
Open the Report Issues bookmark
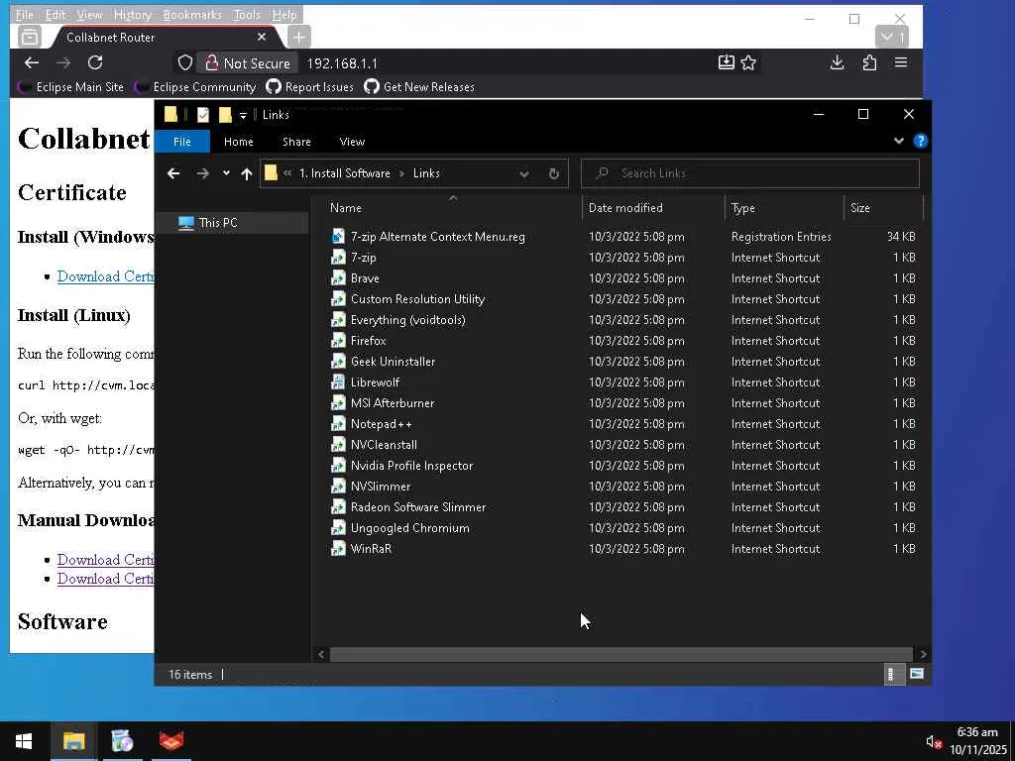click(310, 87)
